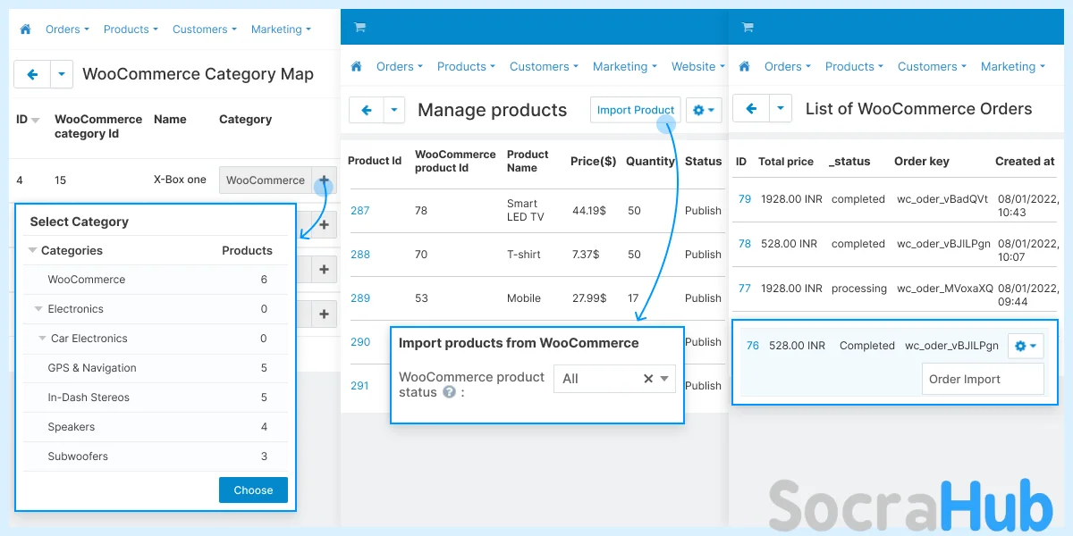This screenshot has height=536, width=1073.
Task: Open the Website menu in products navbar
Action: coord(698,66)
